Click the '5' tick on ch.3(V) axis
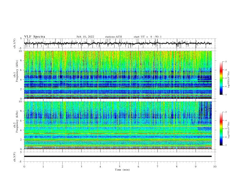The image size is (242, 187). click(21, 152)
